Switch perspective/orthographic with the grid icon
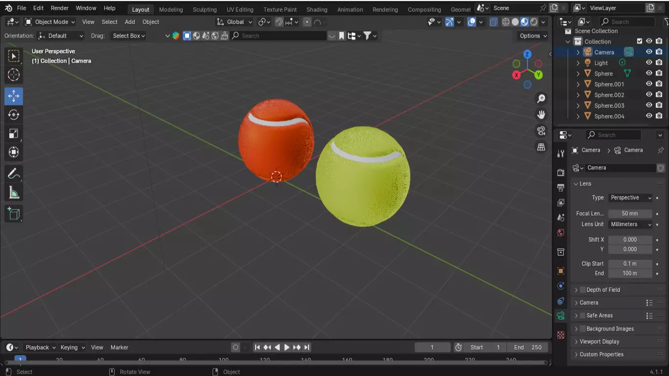 (x=541, y=147)
